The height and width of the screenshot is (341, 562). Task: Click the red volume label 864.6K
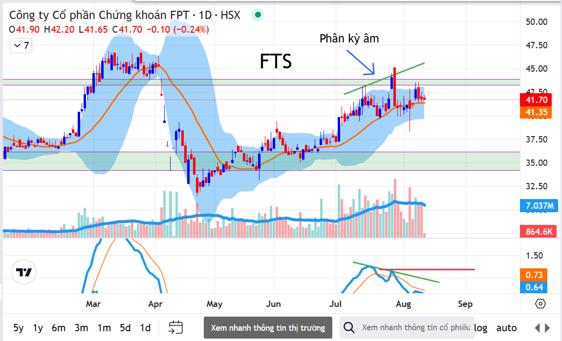pyautogui.click(x=539, y=232)
